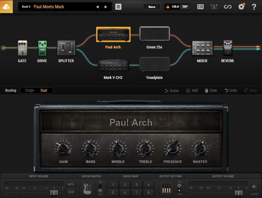The height and width of the screenshot is (198, 262).
Task: Toggle Guitar Match on/off switch
Action: click(x=100, y=189)
